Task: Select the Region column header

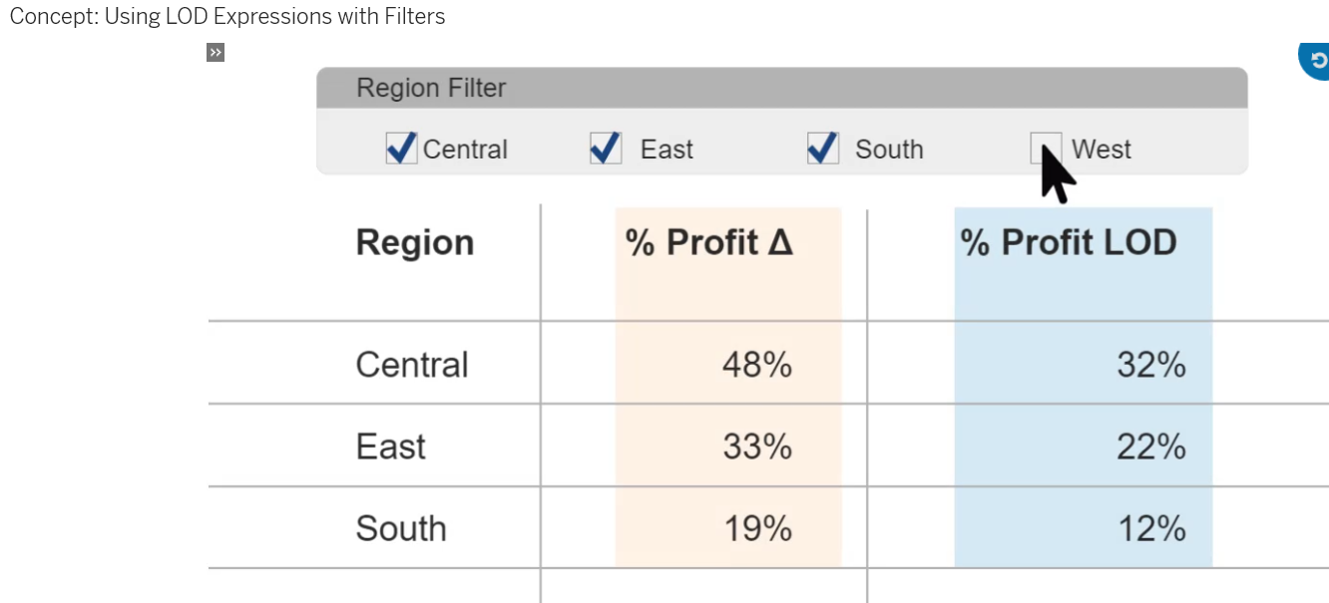Action: (414, 242)
